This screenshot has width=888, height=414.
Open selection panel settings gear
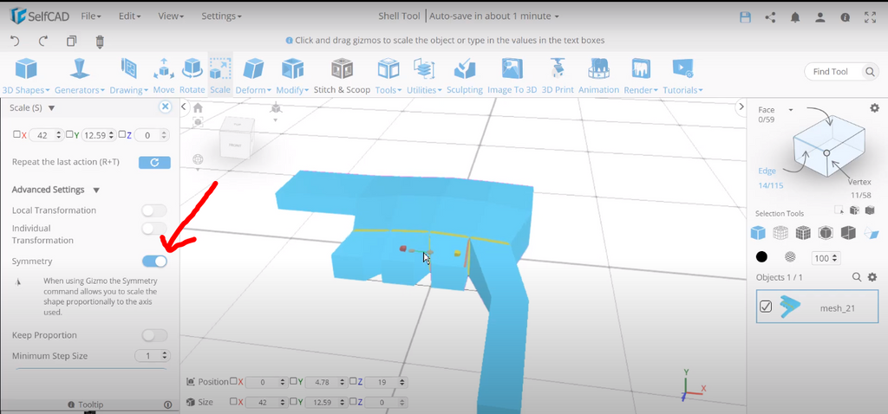(874, 107)
